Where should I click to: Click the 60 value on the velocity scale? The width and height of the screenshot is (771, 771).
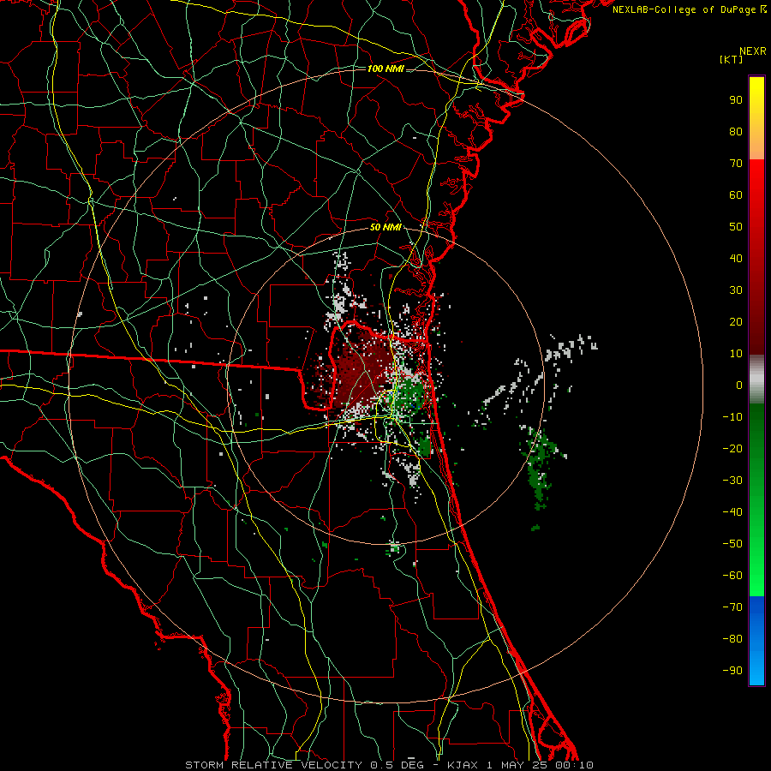736,195
